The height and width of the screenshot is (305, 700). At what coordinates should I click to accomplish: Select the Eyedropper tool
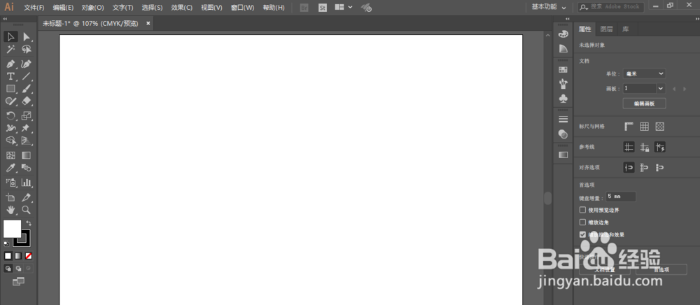click(10, 168)
